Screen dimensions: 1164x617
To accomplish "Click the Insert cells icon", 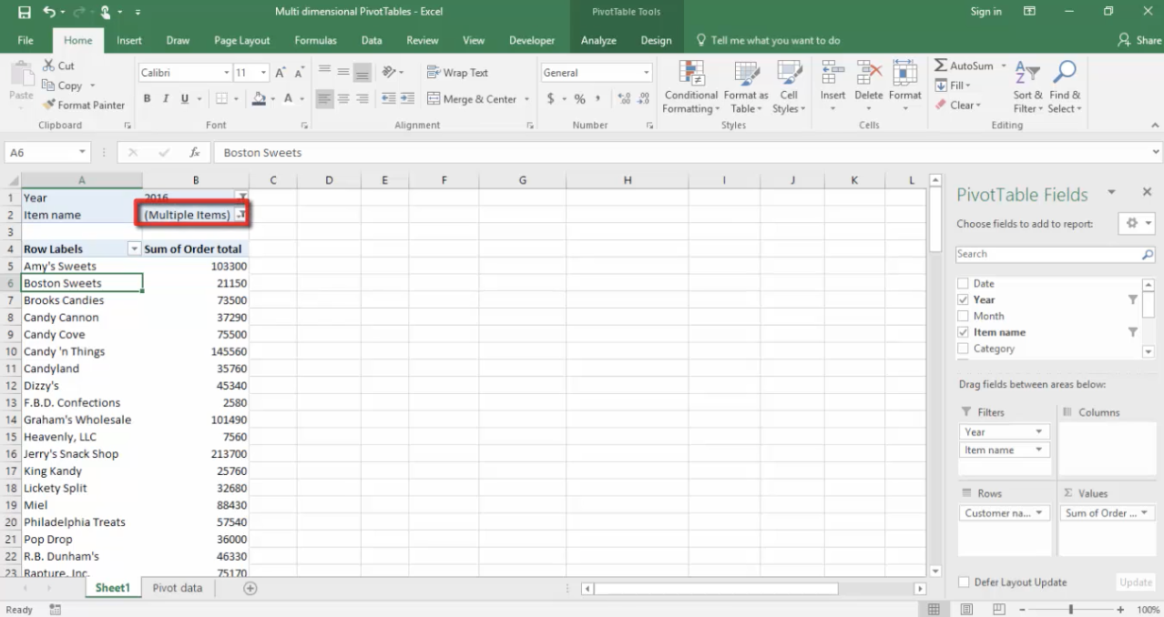I will (x=832, y=73).
